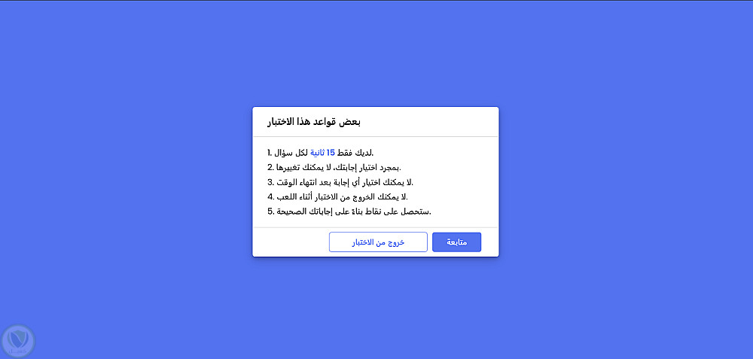Click the number 4 beside the fourth rule
The width and height of the screenshot is (753, 359).
click(x=270, y=196)
